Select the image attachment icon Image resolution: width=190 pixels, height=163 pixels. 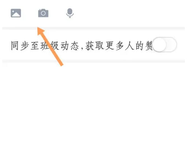pyautogui.click(x=16, y=13)
